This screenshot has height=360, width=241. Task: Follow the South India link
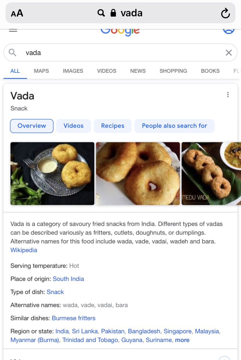68,279
